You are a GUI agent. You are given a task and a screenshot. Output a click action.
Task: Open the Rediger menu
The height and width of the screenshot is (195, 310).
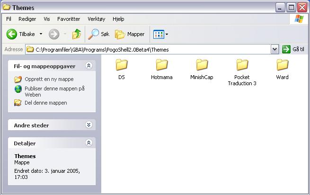coord(27,19)
